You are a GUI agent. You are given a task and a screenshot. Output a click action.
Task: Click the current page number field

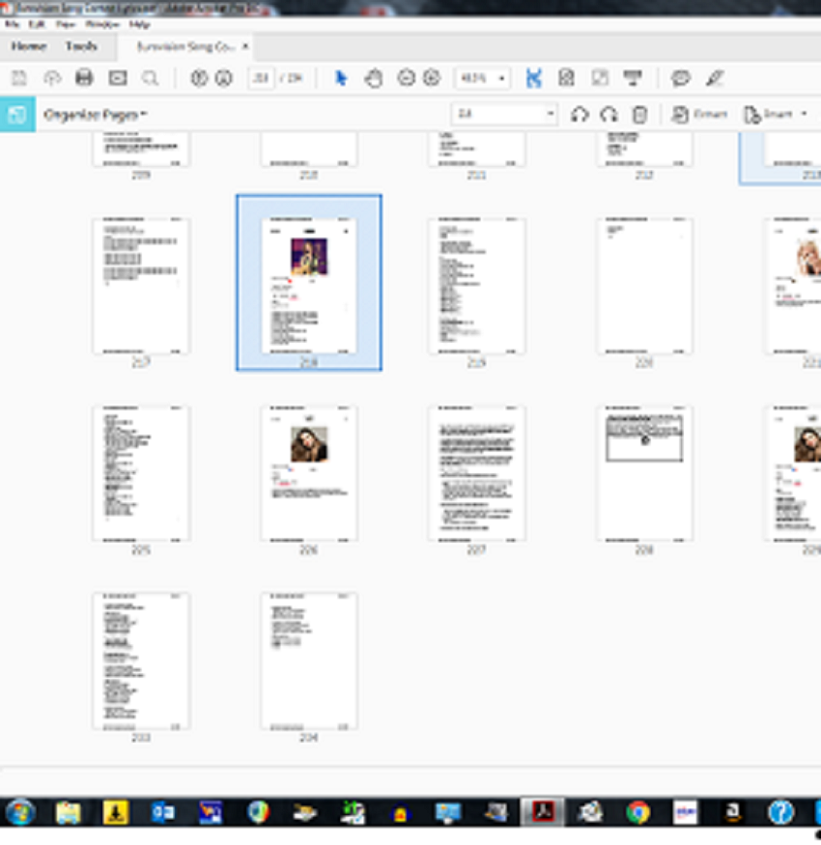click(x=261, y=78)
